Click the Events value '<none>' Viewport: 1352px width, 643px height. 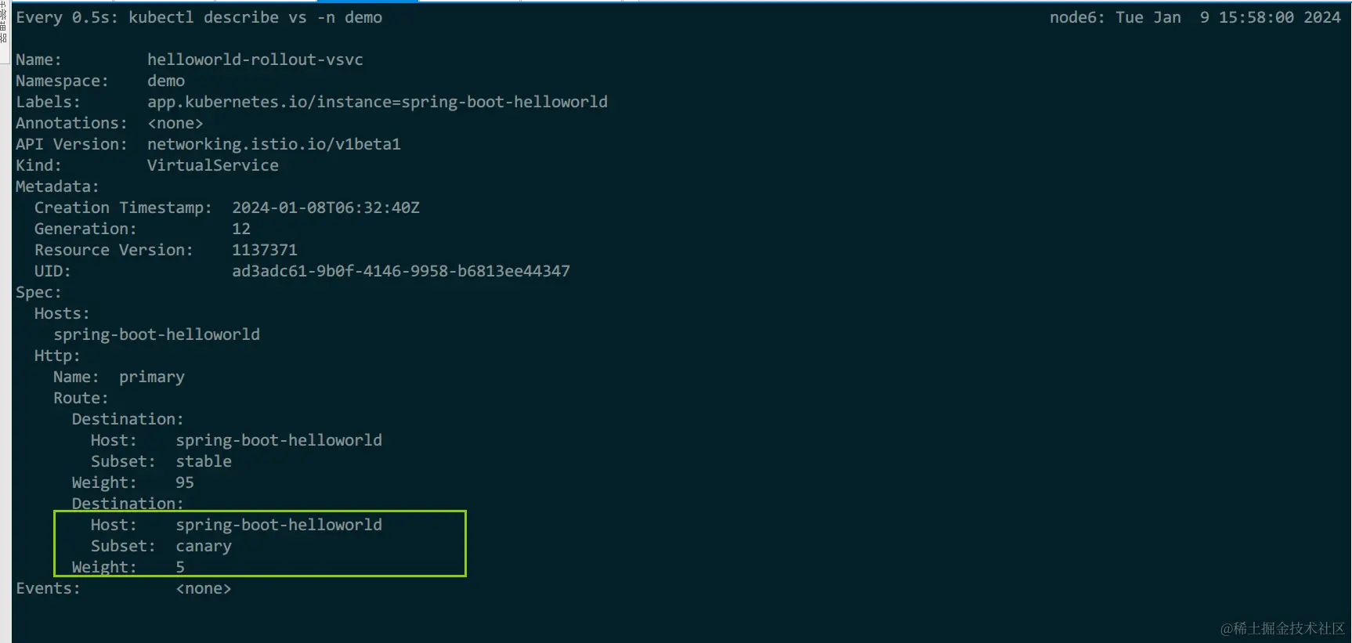[204, 588]
